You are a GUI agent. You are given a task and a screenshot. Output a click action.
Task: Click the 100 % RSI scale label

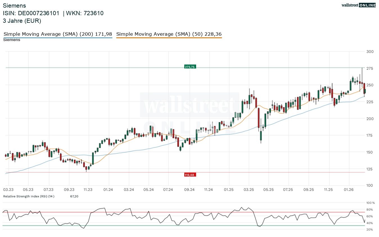pyautogui.click(x=370, y=203)
